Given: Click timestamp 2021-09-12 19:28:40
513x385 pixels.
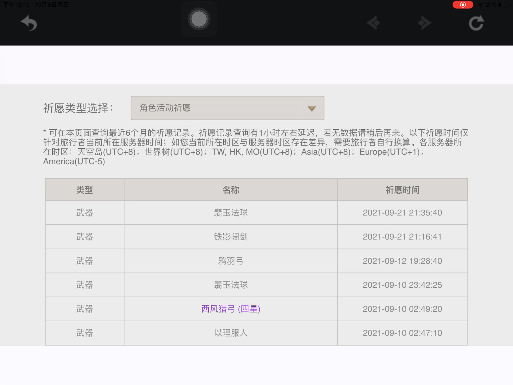Looking at the screenshot, I should point(402,261).
